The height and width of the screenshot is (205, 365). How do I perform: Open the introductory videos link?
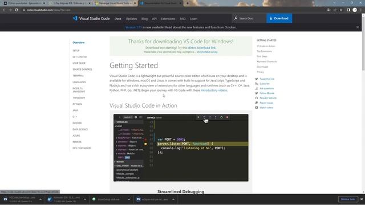[214, 90]
